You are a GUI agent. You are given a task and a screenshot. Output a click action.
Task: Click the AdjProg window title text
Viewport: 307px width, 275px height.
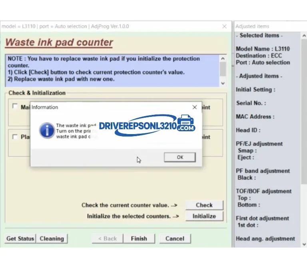click(65, 26)
